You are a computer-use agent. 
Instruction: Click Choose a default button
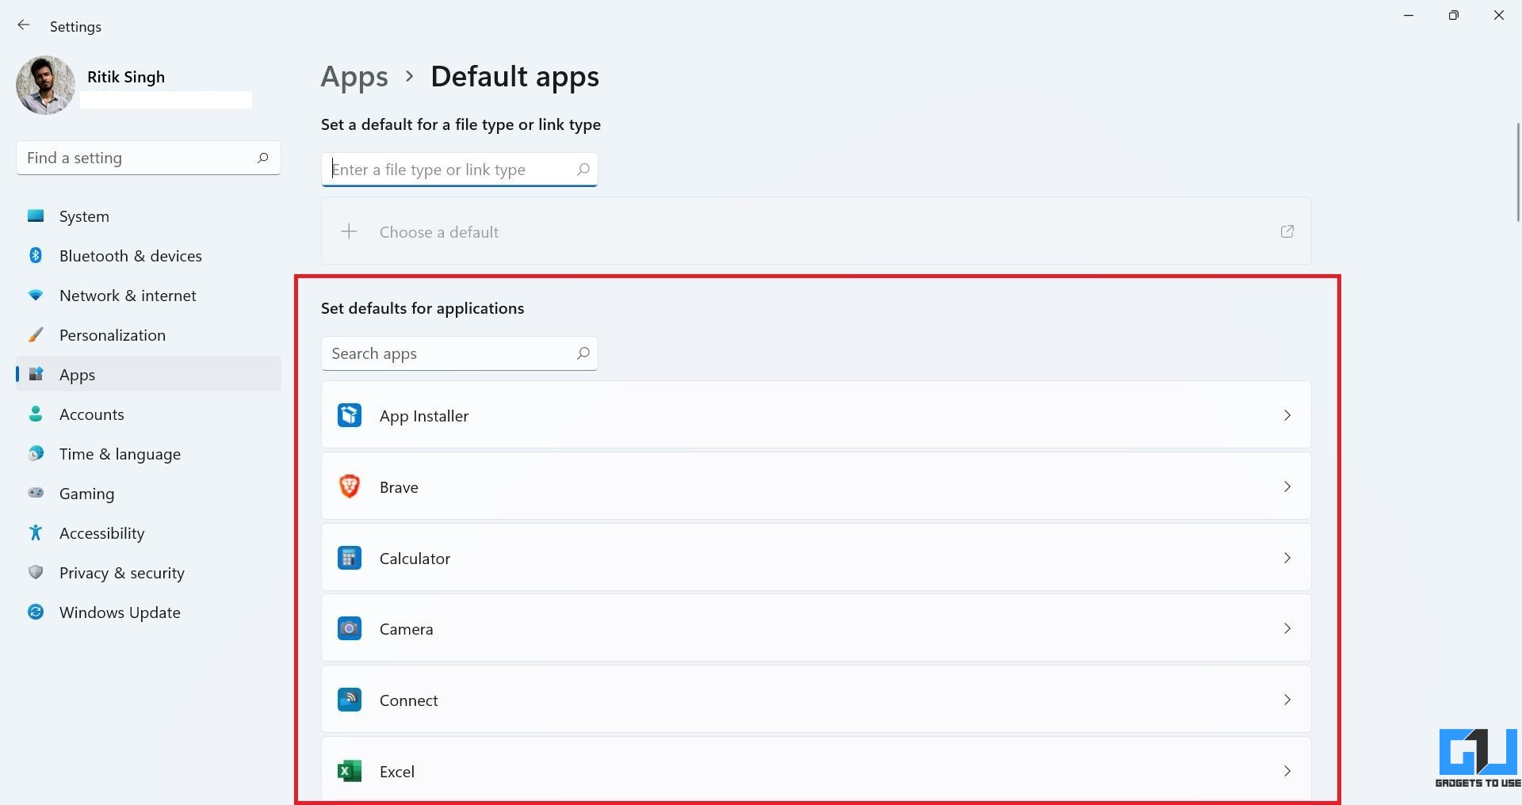click(x=816, y=231)
